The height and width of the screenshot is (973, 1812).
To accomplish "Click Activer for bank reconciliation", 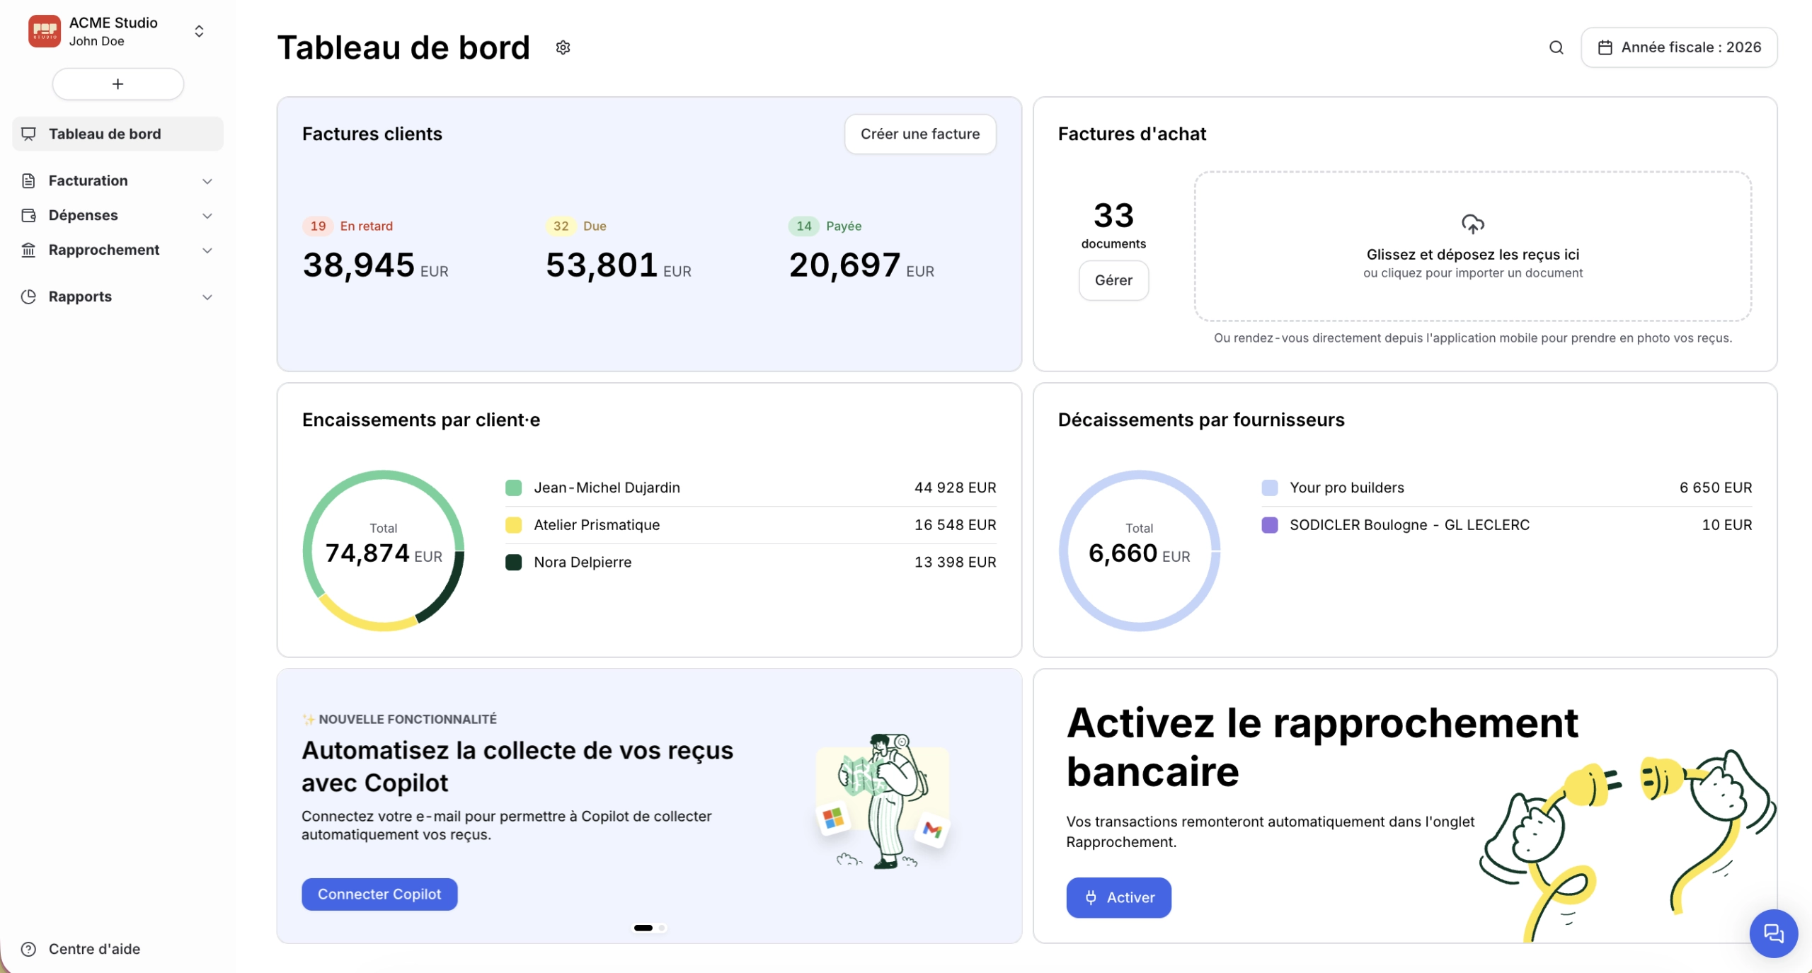I will pyautogui.click(x=1118, y=897).
